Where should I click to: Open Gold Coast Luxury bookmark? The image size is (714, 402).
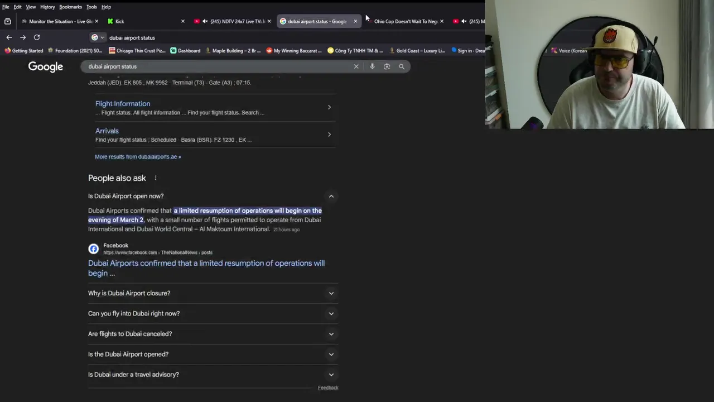pyautogui.click(x=417, y=51)
